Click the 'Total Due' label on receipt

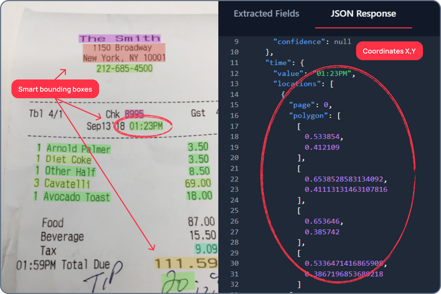pyautogui.click(x=85, y=265)
